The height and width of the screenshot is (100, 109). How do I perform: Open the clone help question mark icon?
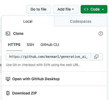[101, 34]
